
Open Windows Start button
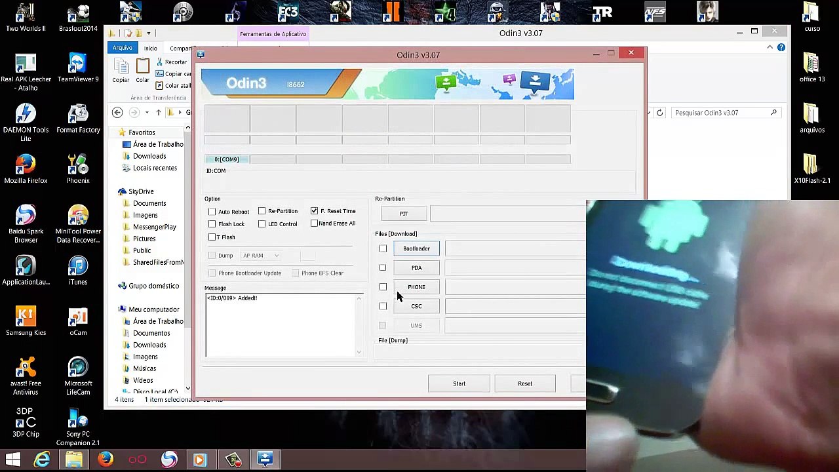click(12, 460)
